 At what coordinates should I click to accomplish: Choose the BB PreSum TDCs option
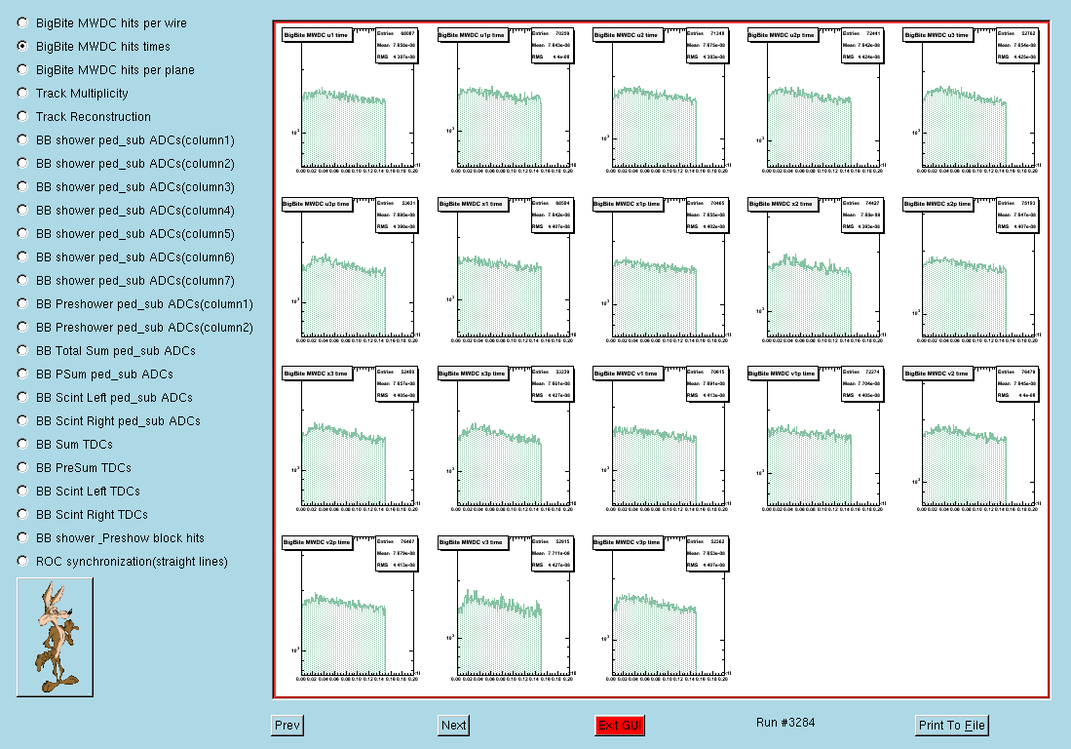point(22,467)
